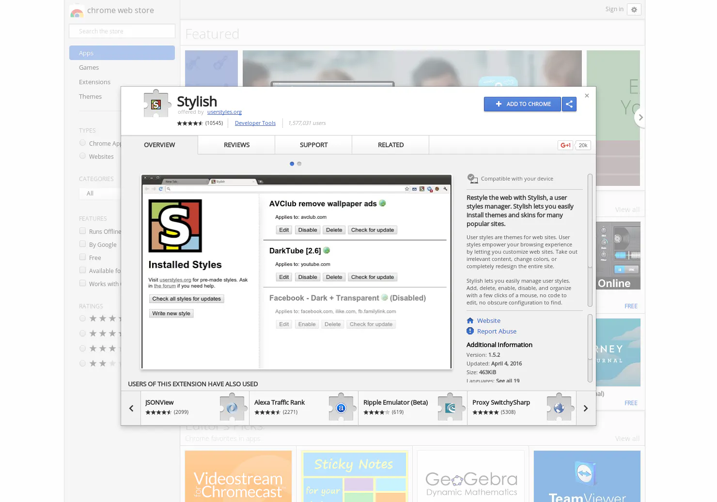
Task: Click the Google +1 button
Action: 565,145
